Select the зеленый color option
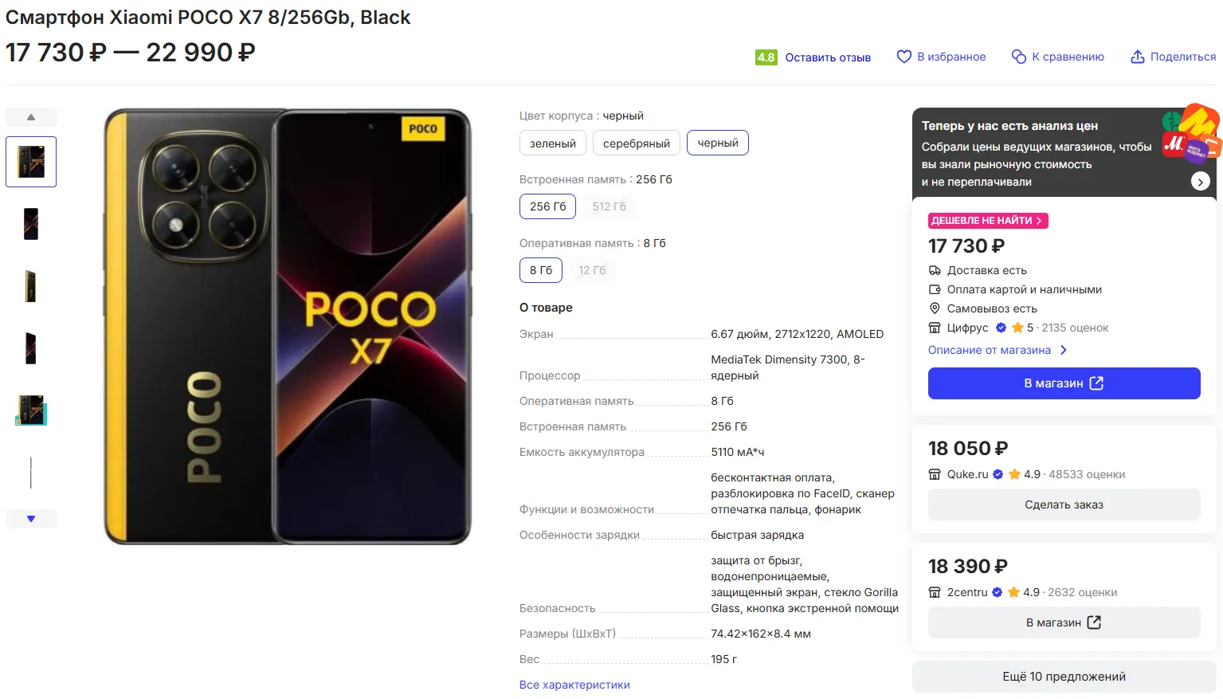This screenshot has width=1223, height=699. click(552, 143)
